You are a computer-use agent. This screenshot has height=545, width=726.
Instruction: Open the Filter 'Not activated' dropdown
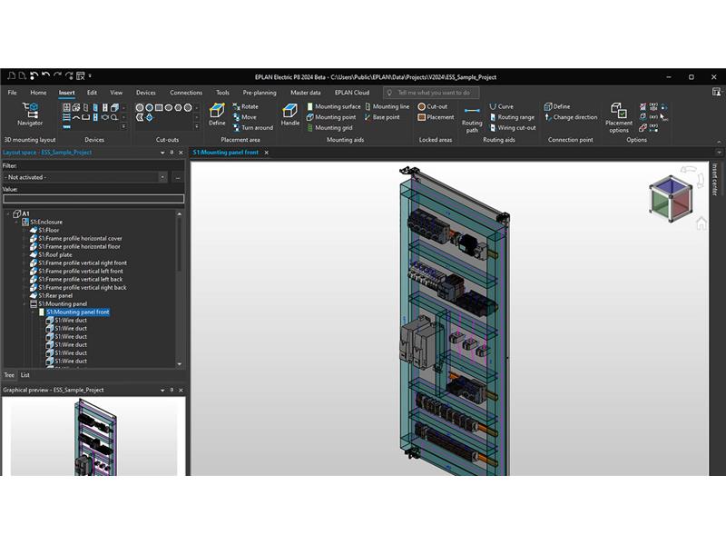[x=162, y=177]
